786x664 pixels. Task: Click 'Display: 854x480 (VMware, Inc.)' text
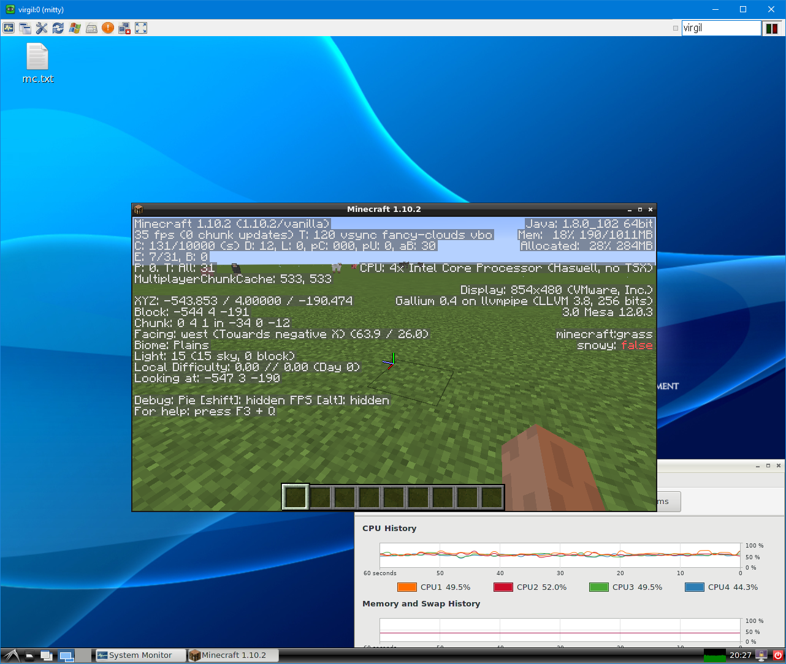click(x=557, y=290)
